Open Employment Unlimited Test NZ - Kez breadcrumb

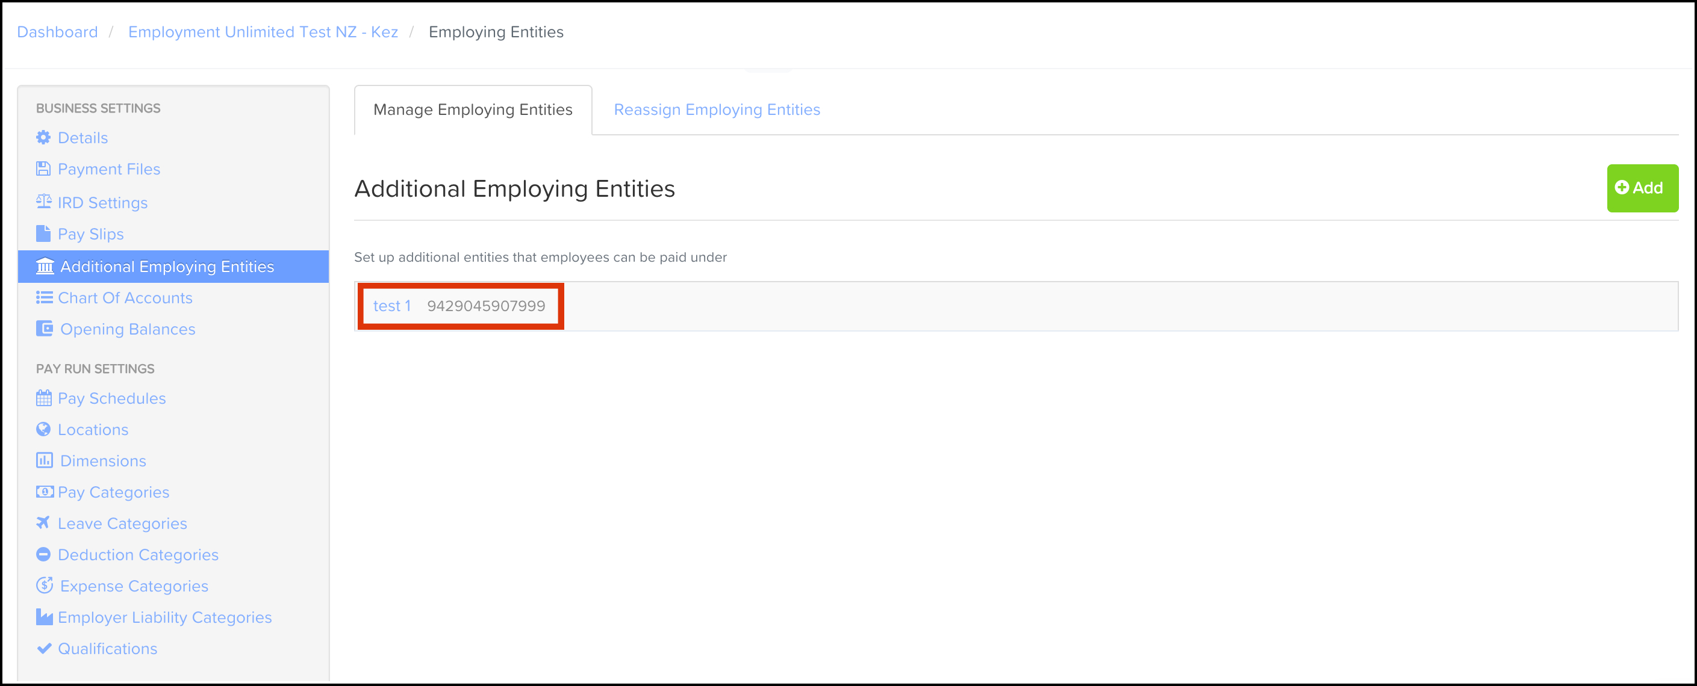click(263, 32)
